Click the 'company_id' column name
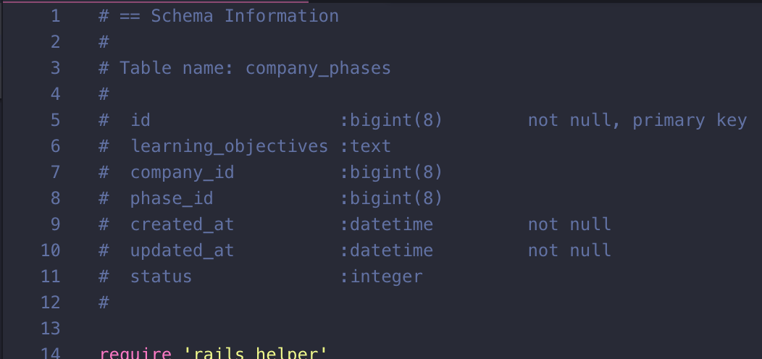Screen dimensions: 762x359 (x=183, y=172)
